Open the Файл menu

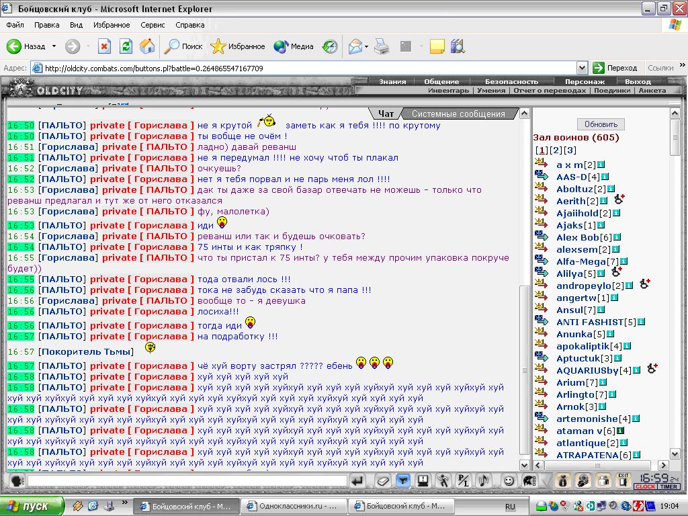(15, 25)
